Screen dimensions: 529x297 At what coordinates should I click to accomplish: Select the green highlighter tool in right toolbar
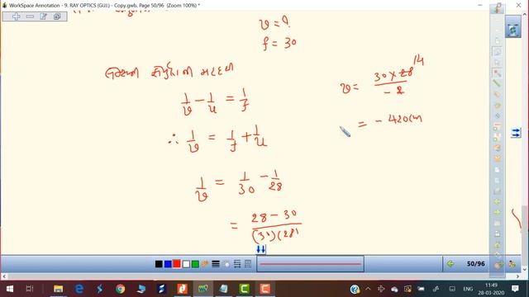[497, 83]
